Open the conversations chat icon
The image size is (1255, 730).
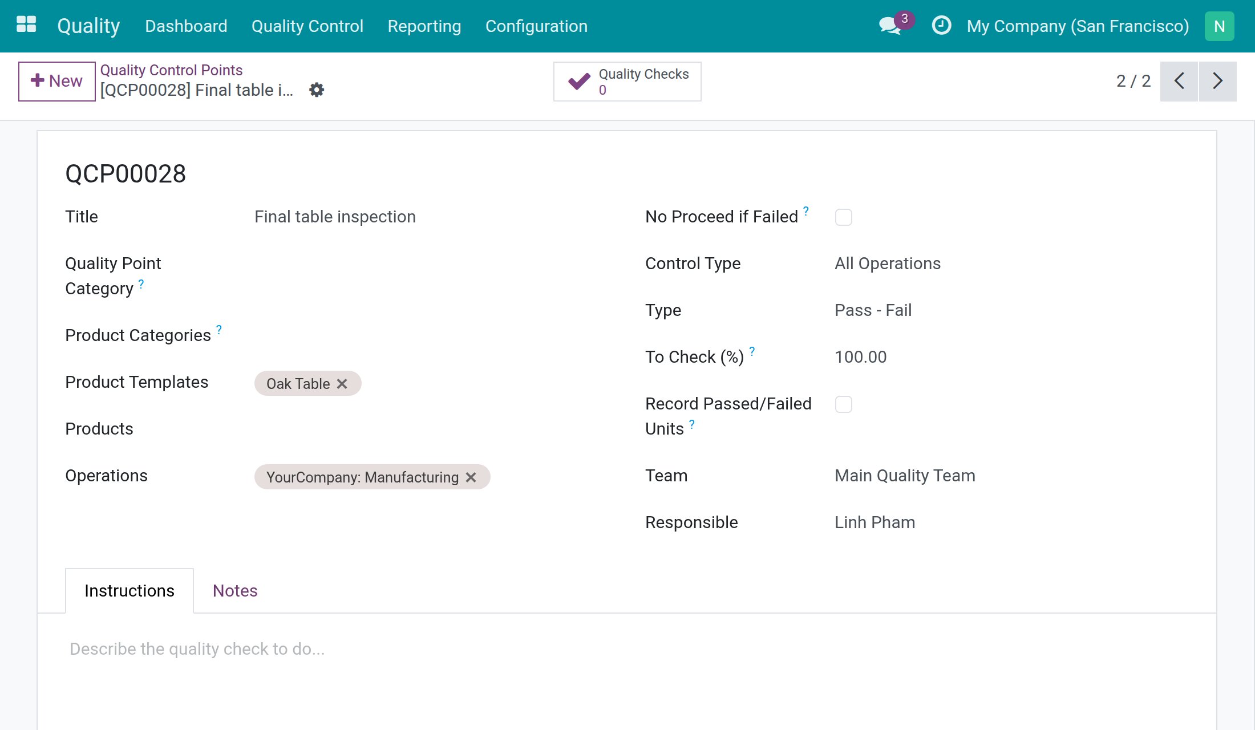pos(890,26)
